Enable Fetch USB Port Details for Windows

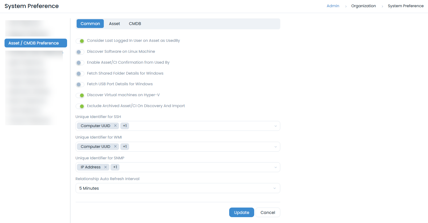tap(80, 84)
